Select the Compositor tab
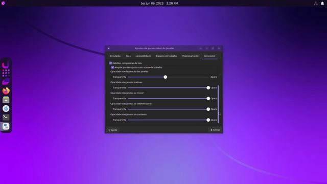327x184 pixels. click(x=209, y=56)
